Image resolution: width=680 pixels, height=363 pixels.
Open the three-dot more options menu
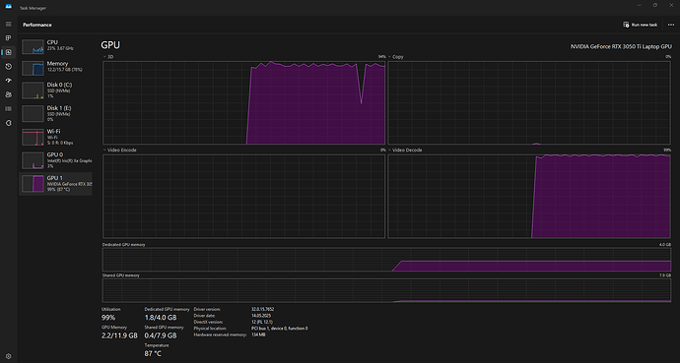tap(670, 25)
